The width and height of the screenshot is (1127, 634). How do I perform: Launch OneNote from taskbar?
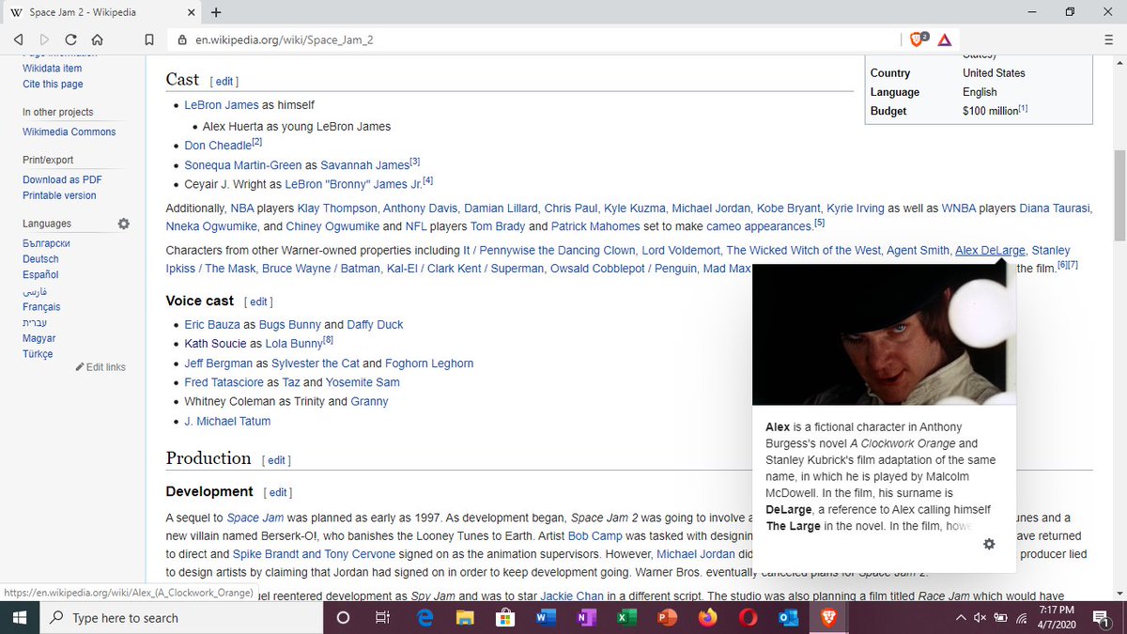586,617
